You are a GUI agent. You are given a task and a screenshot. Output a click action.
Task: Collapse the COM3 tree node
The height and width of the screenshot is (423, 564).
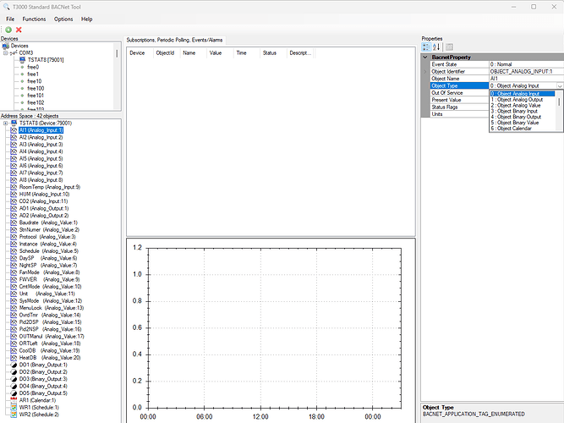pos(5,52)
